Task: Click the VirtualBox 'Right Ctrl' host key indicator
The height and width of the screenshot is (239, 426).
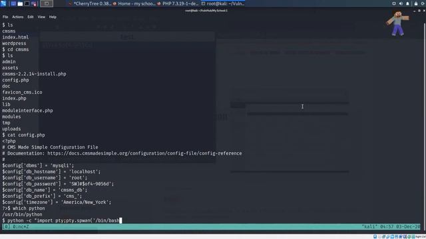Action: [420, 237]
